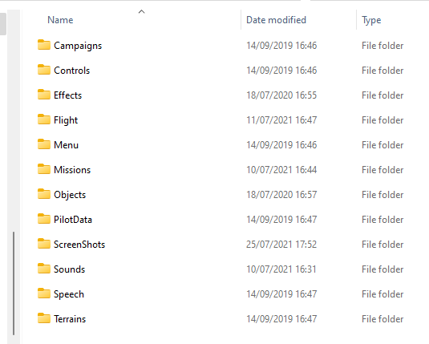Click the ScreenShots date 25/07/2021 17:52
The height and width of the screenshot is (344, 429).
281,245
